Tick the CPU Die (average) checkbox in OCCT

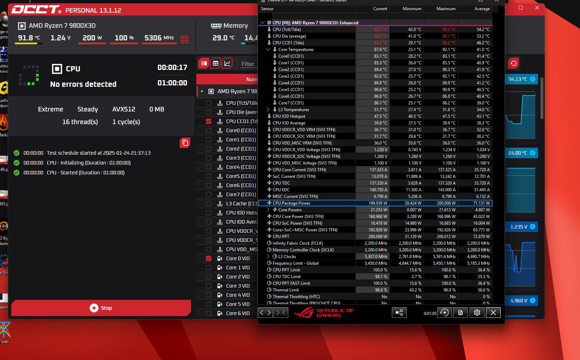click(x=209, y=112)
